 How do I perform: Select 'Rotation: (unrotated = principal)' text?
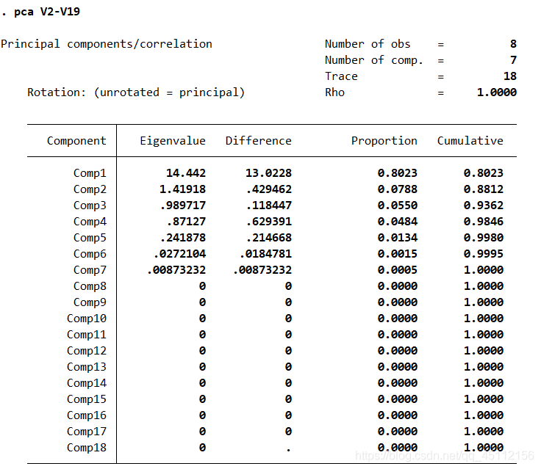(136, 92)
